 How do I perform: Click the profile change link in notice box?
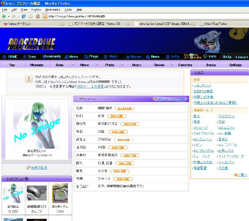click(90, 86)
